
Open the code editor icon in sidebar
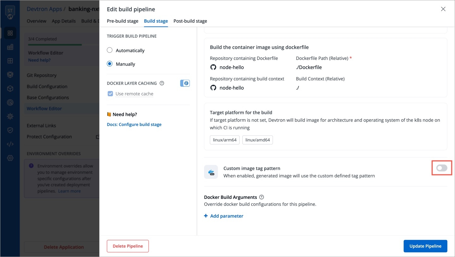coord(10,144)
